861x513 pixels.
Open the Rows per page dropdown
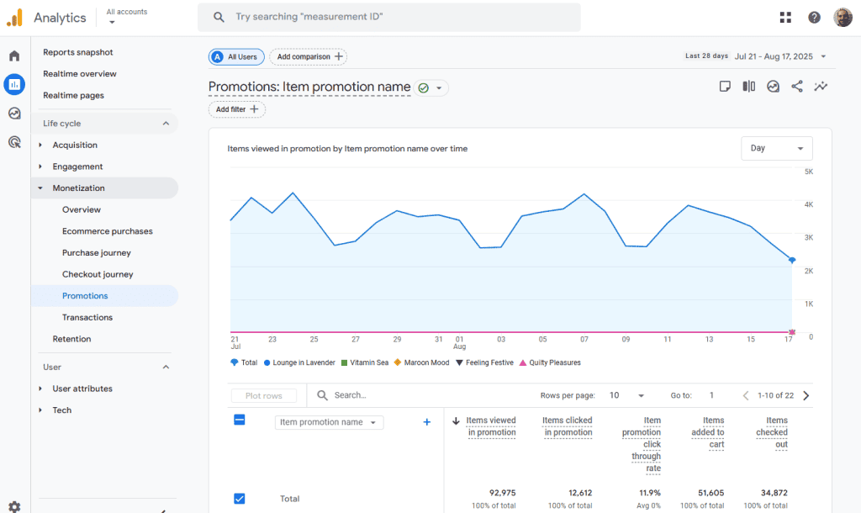(626, 395)
